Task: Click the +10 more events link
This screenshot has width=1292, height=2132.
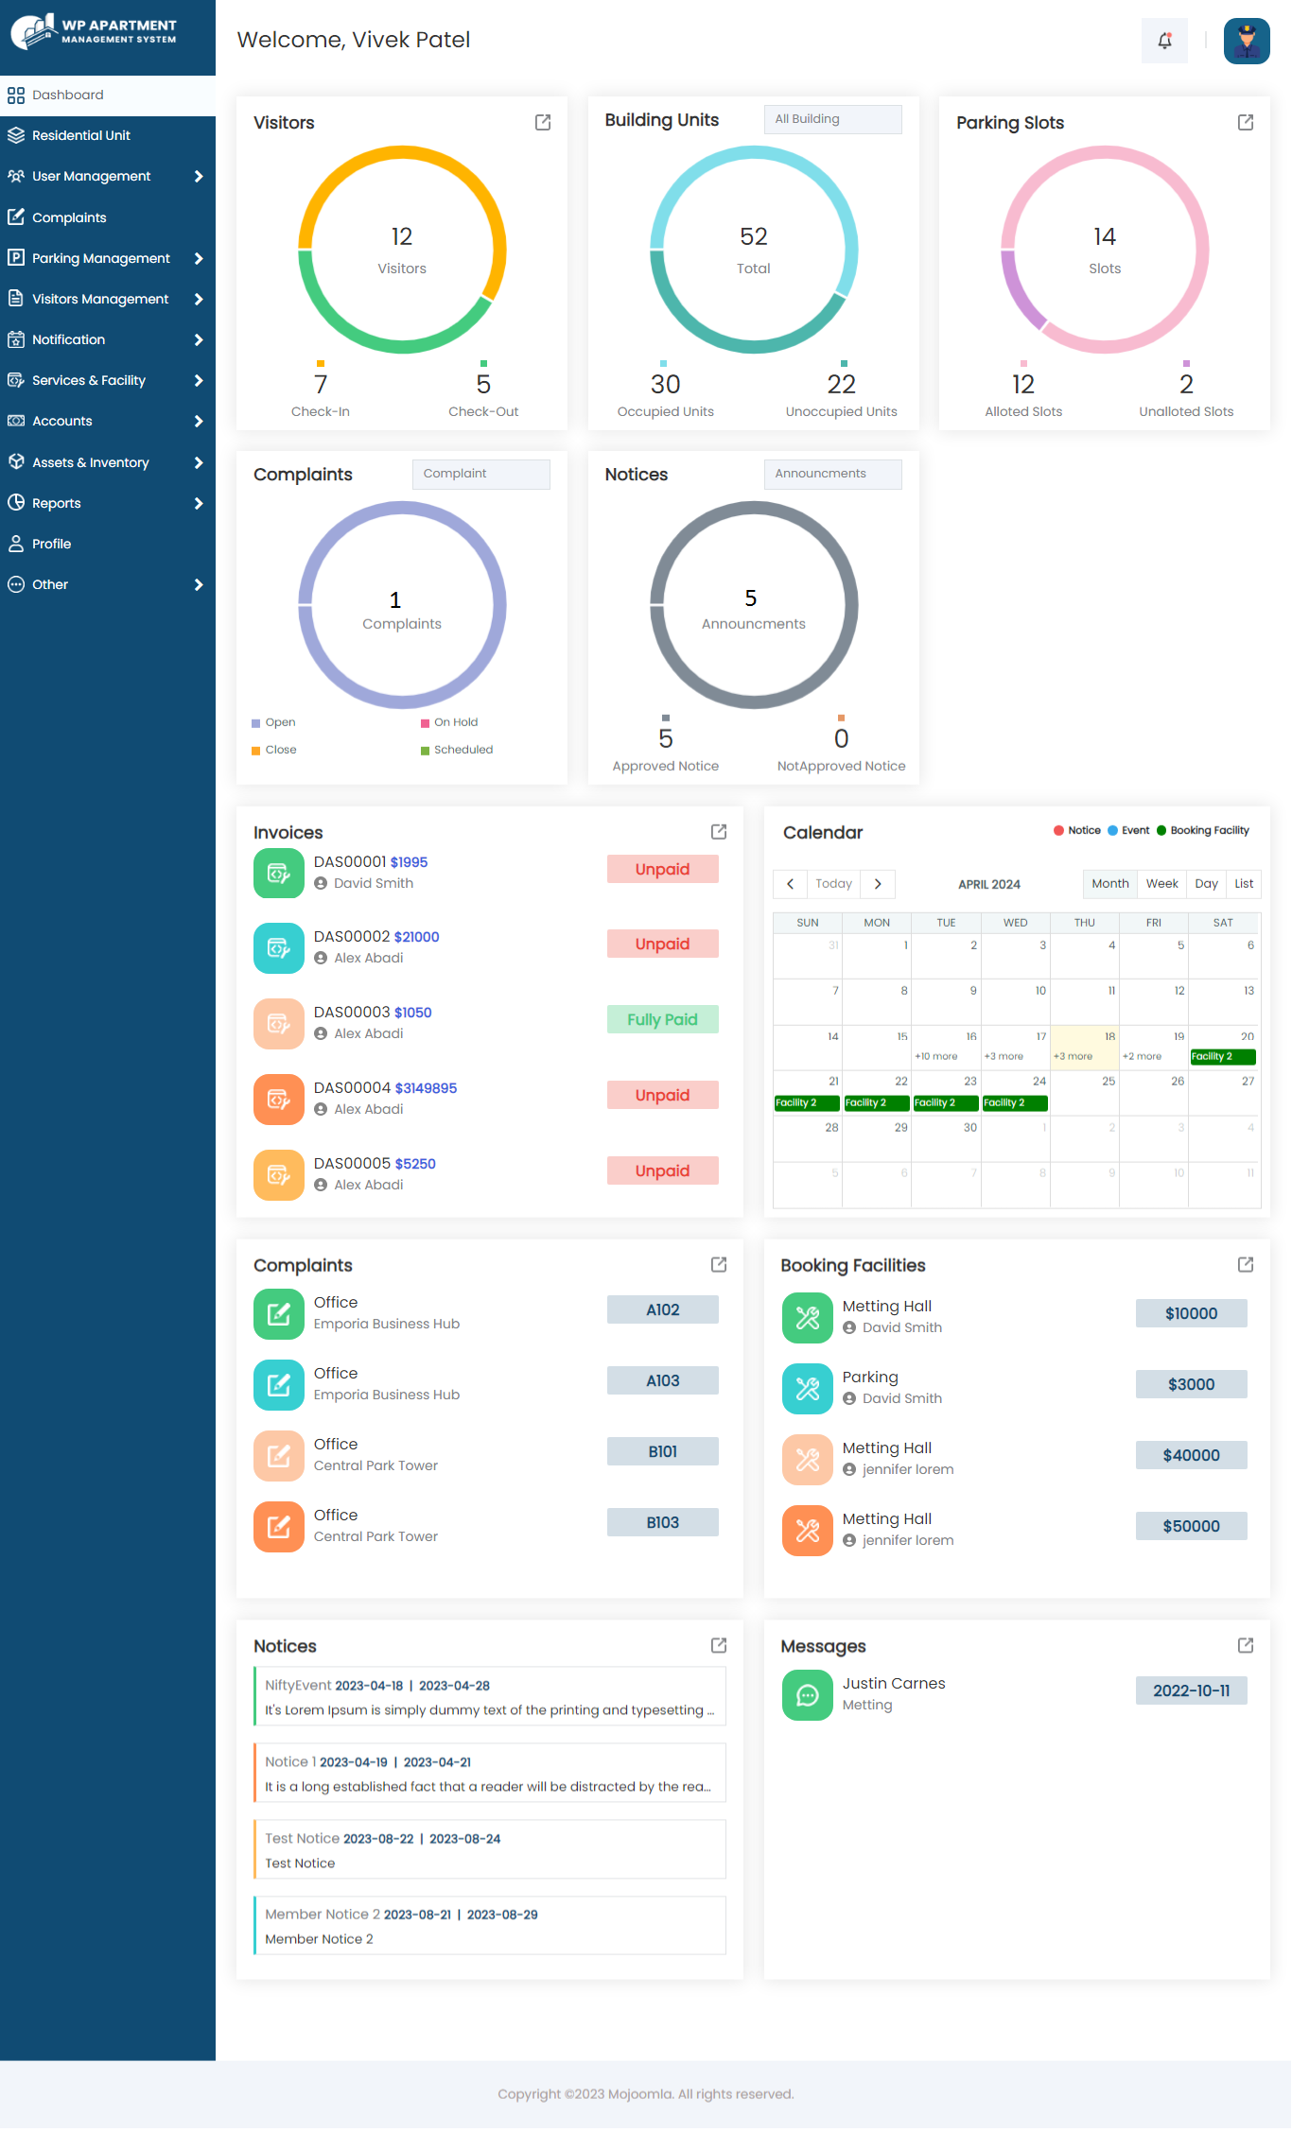Action: (935, 1056)
